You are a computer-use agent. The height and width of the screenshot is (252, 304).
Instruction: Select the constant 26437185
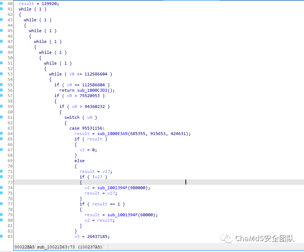(97, 237)
